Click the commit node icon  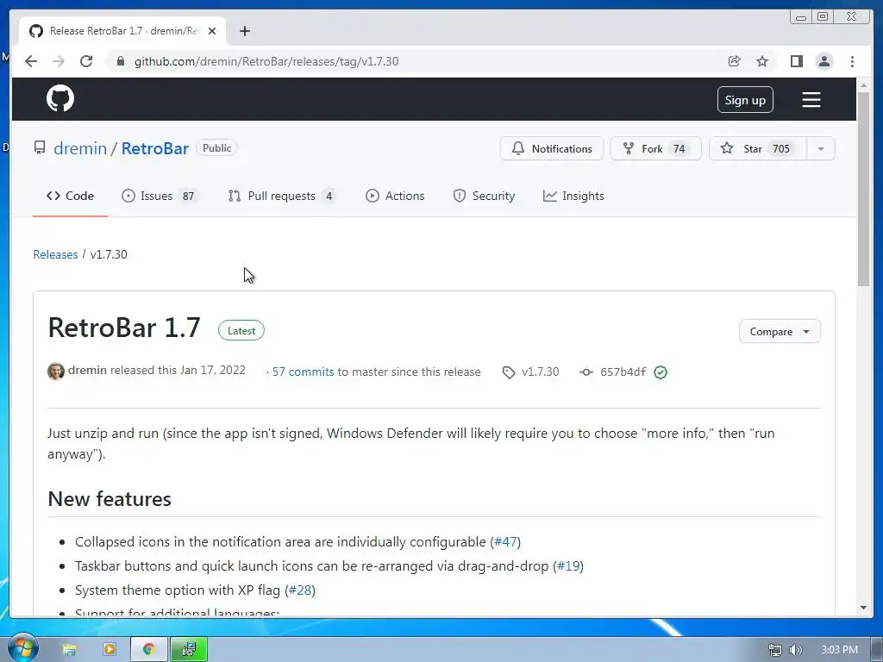coord(586,372)
